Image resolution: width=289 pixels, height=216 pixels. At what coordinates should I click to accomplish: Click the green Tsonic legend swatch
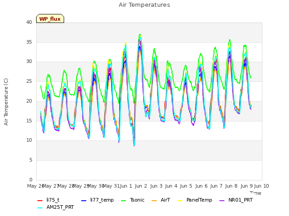pyautogui.click(x=123, y=201)
